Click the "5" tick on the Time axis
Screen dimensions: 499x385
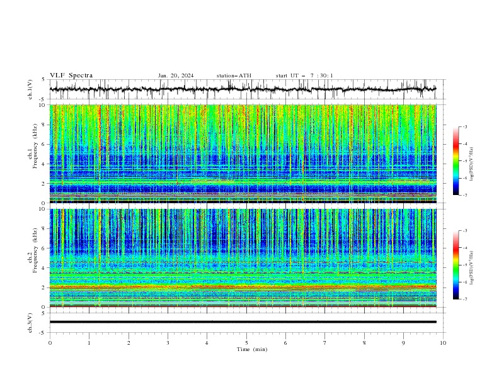[x=246, y=343]
